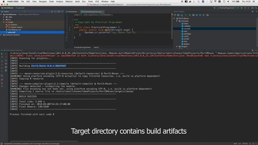Select package lifecycle goal

pyautogui.click(x=187, y=34)
